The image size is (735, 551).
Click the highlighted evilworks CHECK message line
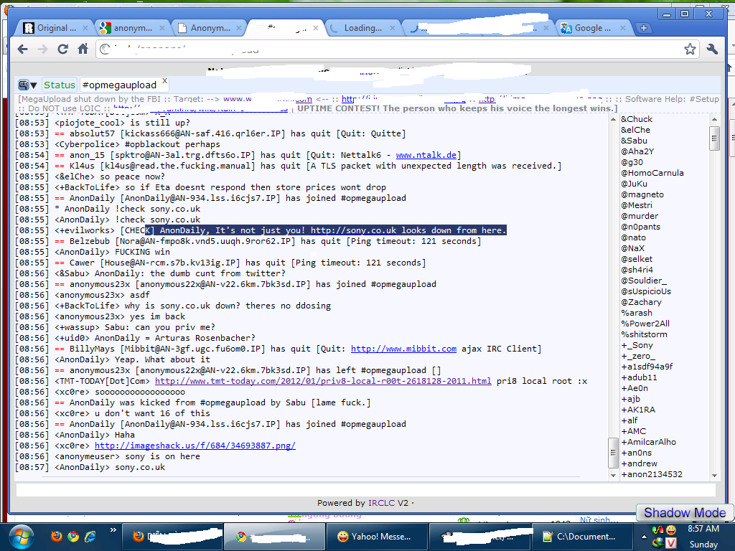click(261, 230)
